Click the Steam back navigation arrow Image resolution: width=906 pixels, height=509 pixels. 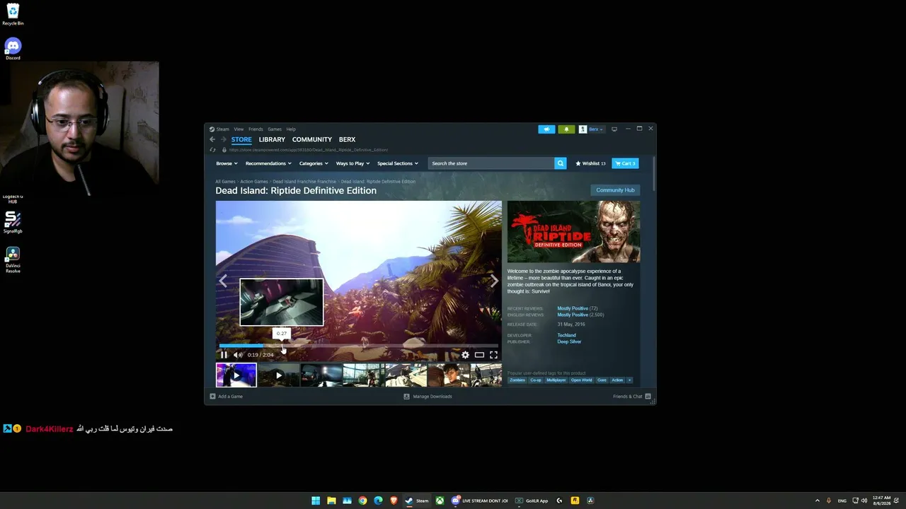pos(212,139)
